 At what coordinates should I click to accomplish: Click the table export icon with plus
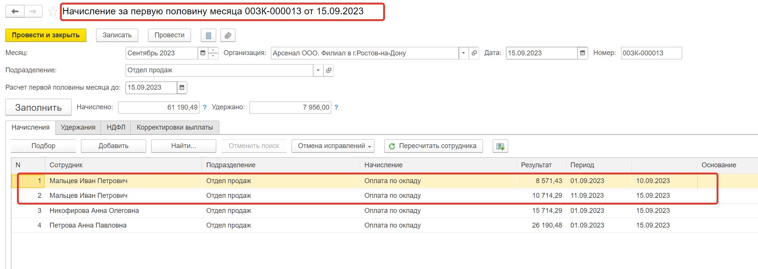[500, 146]
